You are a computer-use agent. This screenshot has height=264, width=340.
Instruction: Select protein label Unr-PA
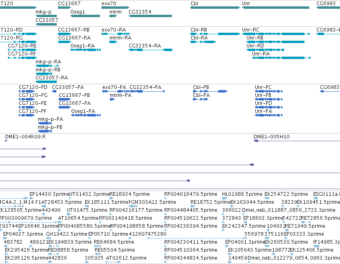263,111
